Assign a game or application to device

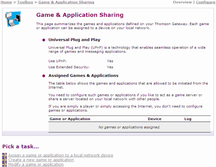(61, 155)
